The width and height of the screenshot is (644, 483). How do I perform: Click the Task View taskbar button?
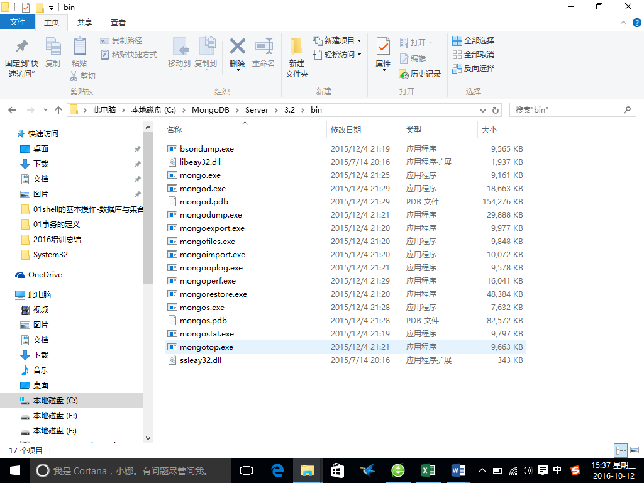(x=247, y=470)
